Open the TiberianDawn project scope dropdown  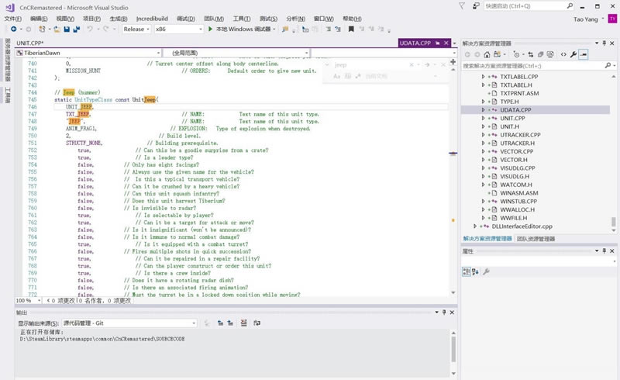(88, 53)
